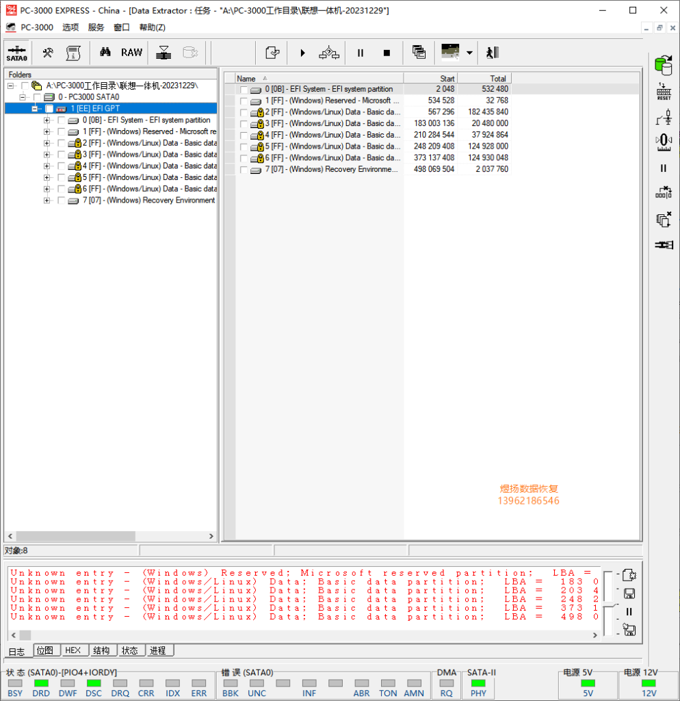Click the Folders panel horizontal scrollbar thumb
Viewport: 680px width, 701px height.
coord(76,536)
